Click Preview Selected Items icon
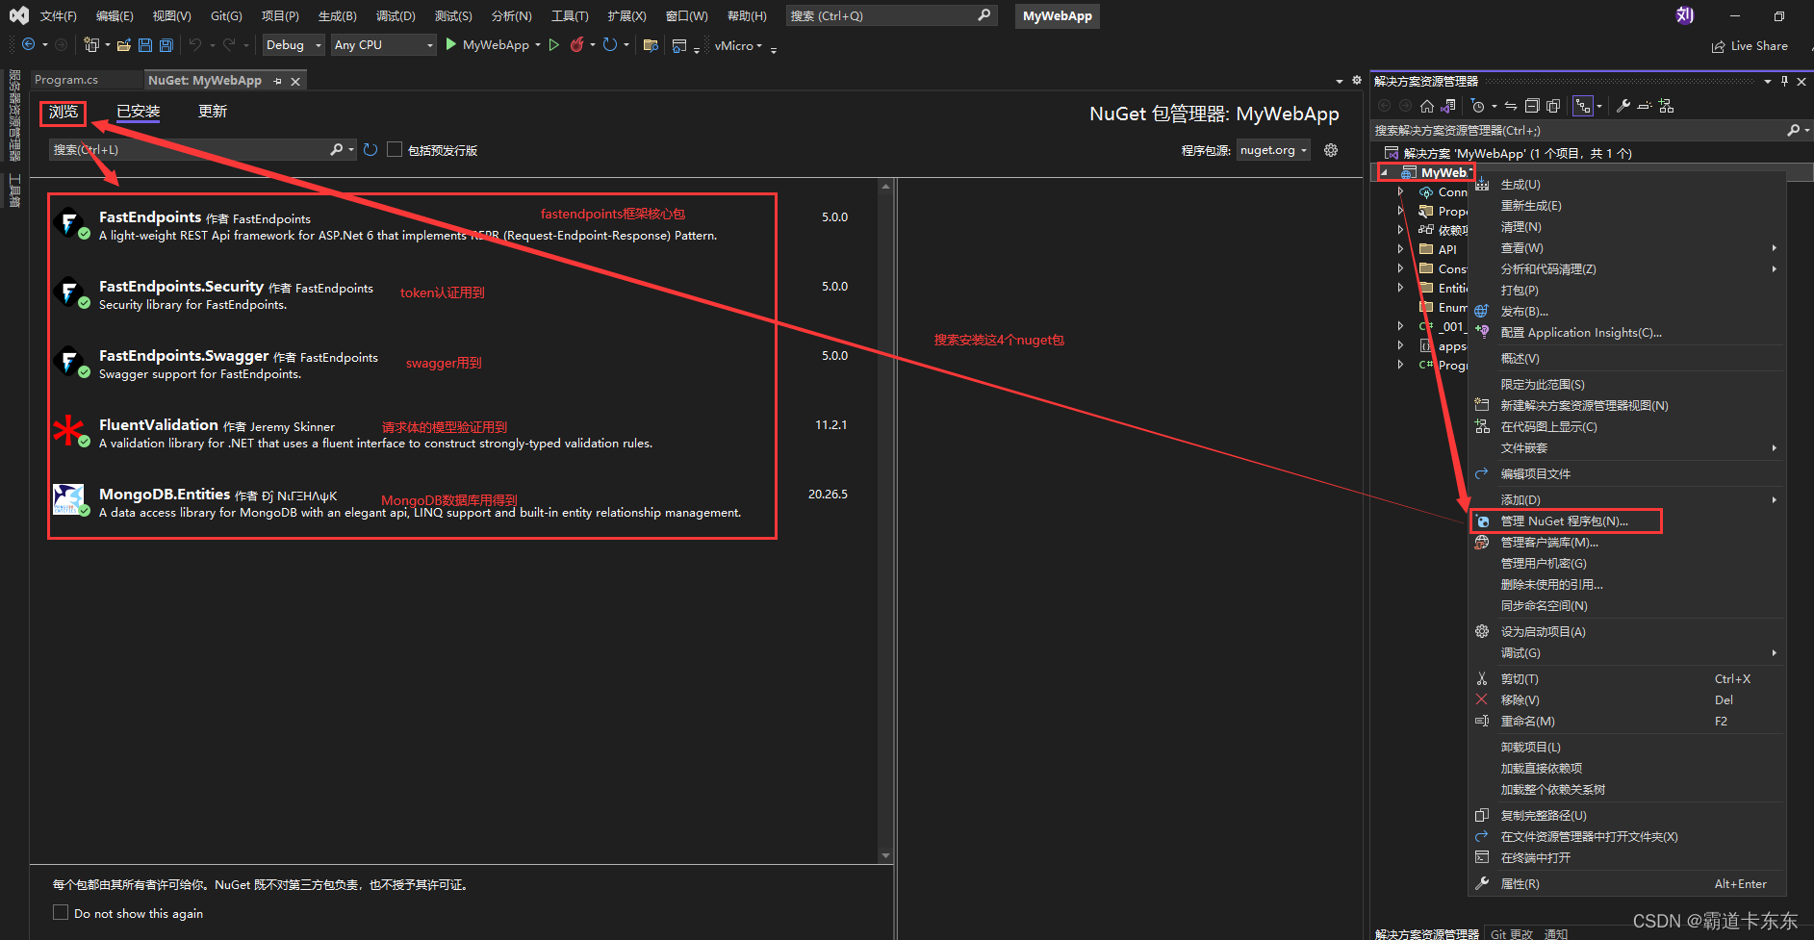The image size is (1814, 940). (x=1645, y=106)
